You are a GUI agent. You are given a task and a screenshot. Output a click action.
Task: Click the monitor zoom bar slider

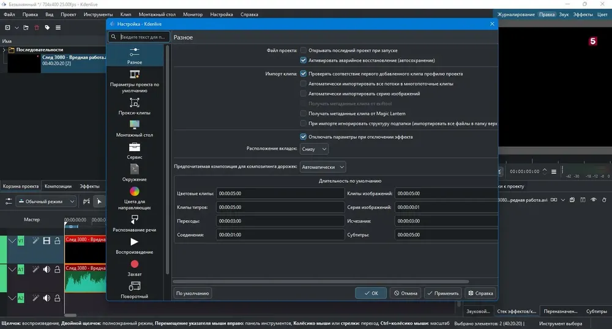coord(555,151)
